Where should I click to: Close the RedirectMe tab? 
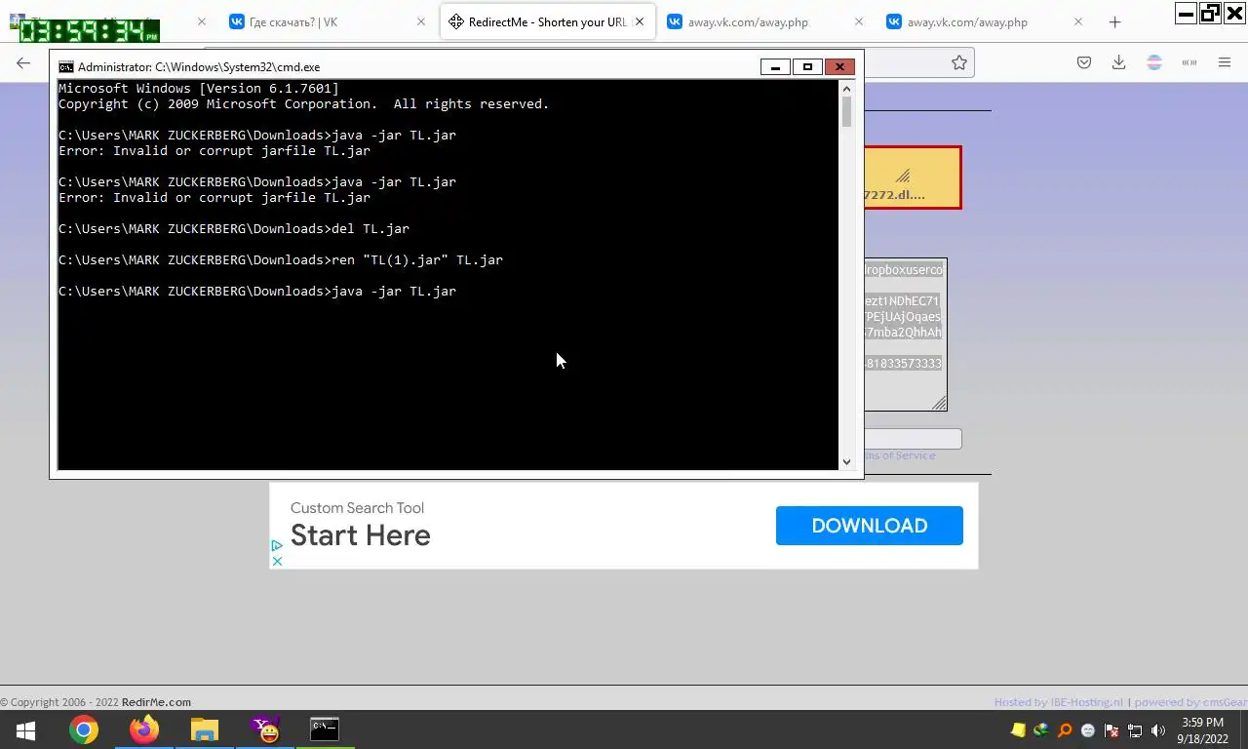tap(640, 21)
